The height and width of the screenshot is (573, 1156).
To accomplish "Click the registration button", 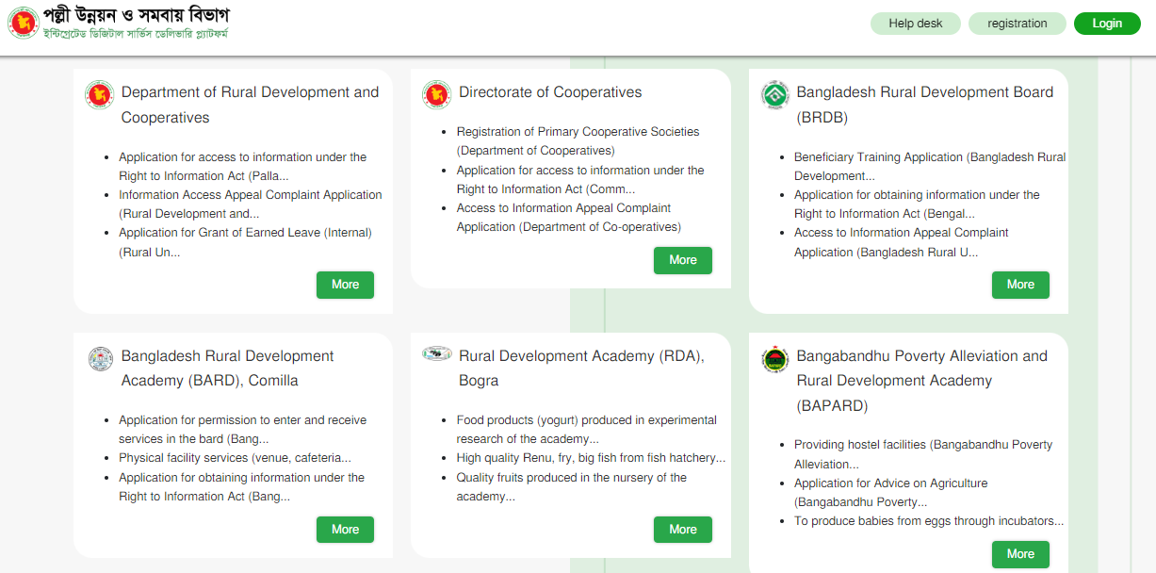I will pyautogui.click(x=1017, y=23).
